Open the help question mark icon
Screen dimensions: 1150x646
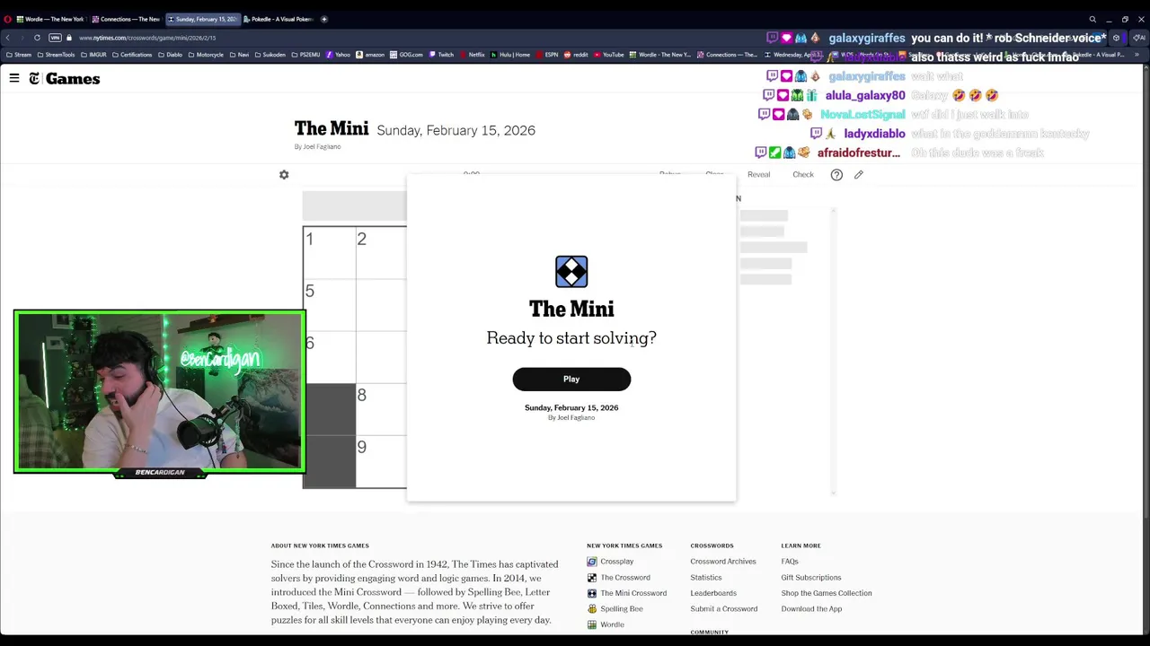pyautogui.click(x=836, y=174)
